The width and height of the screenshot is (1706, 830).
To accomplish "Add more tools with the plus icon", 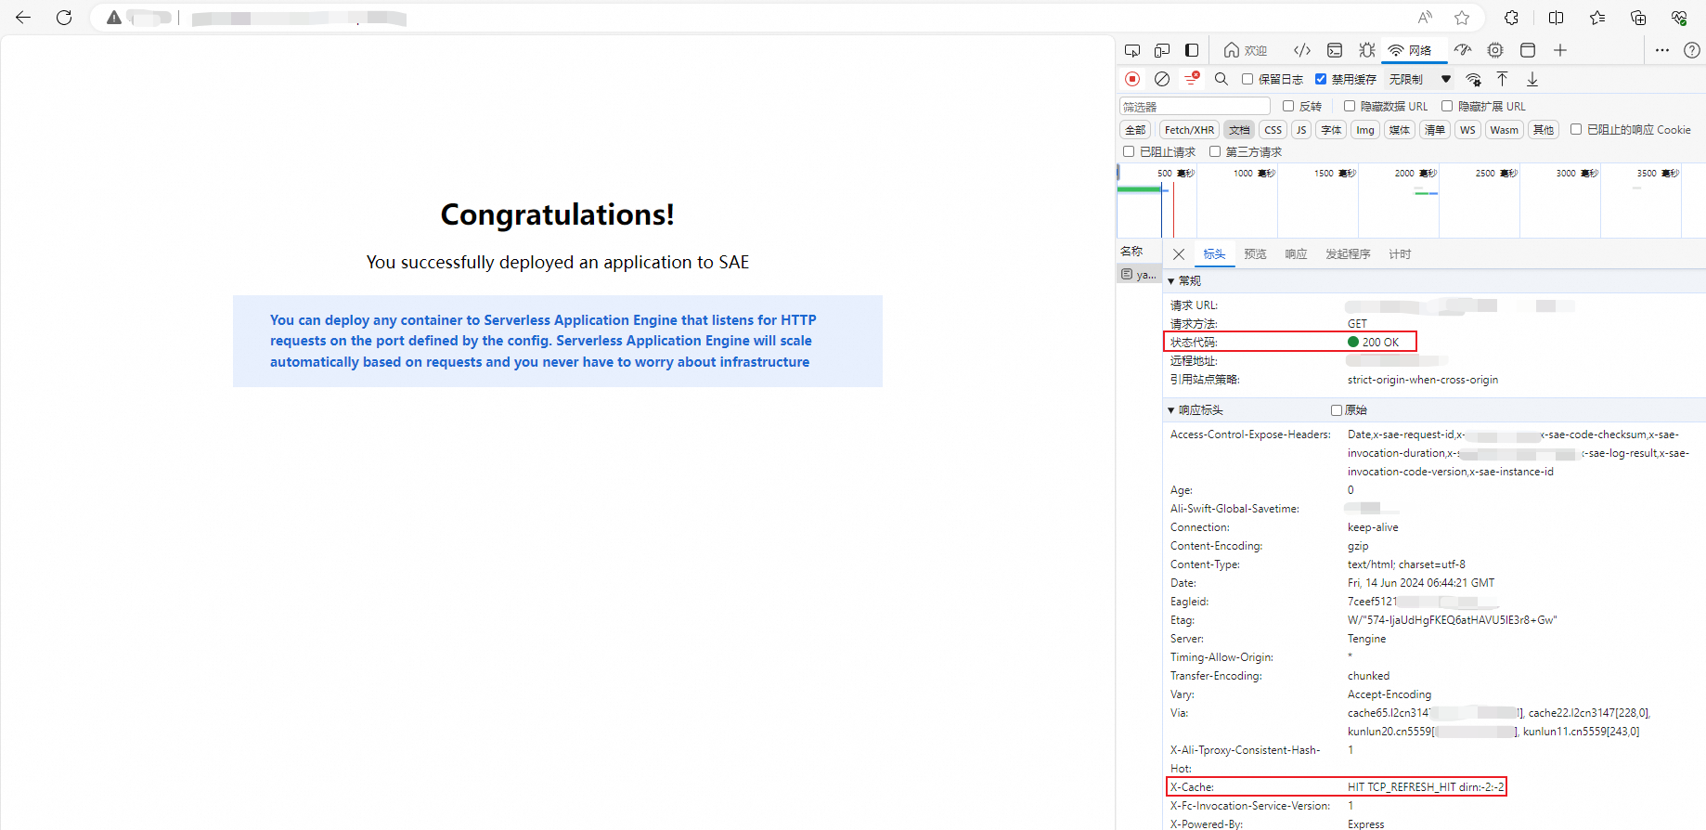I will (1560, 50).
